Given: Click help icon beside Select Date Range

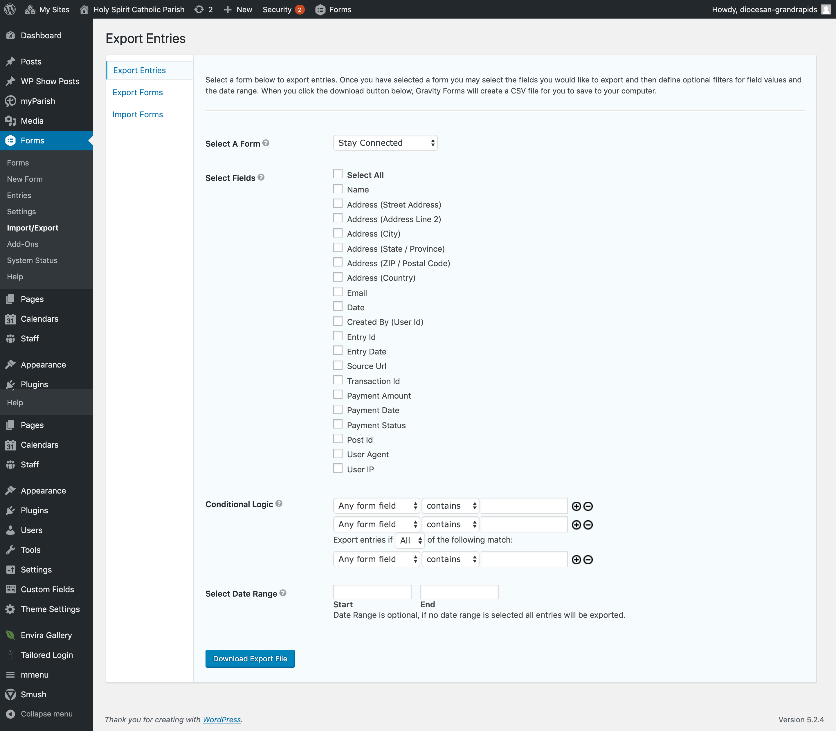Looking at the screenshot, I should point(283,593).
